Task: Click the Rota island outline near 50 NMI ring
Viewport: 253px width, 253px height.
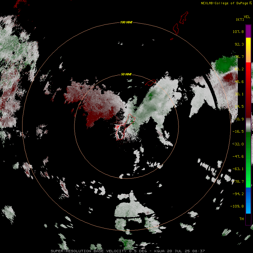Action: [151, 83]
